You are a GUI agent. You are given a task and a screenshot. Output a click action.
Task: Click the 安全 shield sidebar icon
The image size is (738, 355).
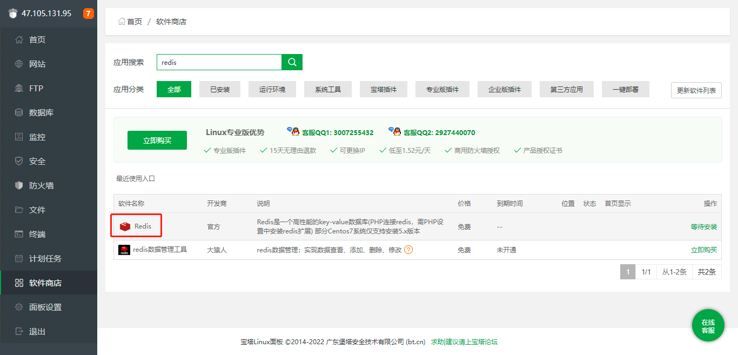pos(19,161)
